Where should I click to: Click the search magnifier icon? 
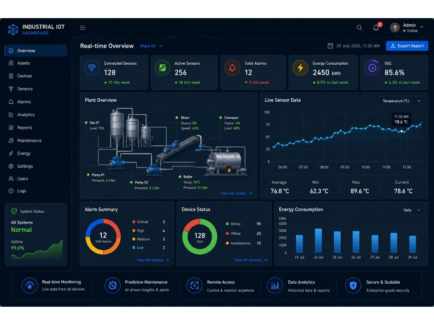[359, 28]
